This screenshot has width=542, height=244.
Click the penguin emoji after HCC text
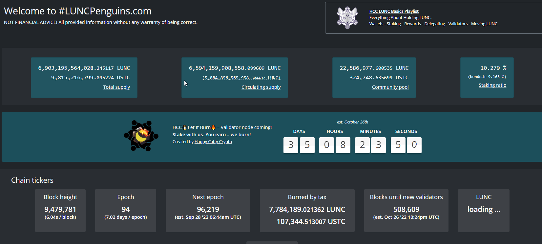(185, 127)
